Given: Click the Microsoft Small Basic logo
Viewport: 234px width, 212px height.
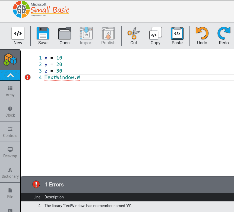Looking at the screenshot, I should pyautogui.click(x=41, y=9).
